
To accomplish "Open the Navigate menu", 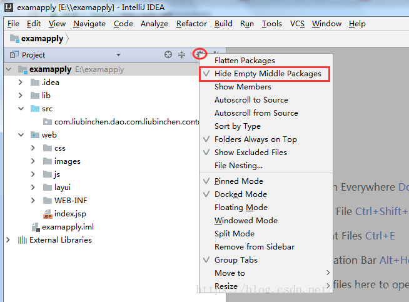I will click(89, 24).
